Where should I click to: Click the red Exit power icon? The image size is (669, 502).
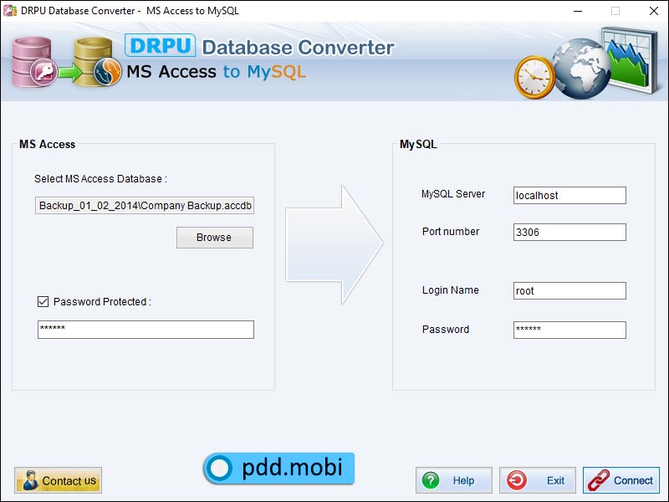[x=516, y=480]
